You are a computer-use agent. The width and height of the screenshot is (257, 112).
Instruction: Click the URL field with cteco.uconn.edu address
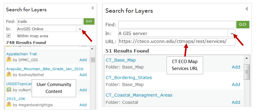click(x=177, y=42)
